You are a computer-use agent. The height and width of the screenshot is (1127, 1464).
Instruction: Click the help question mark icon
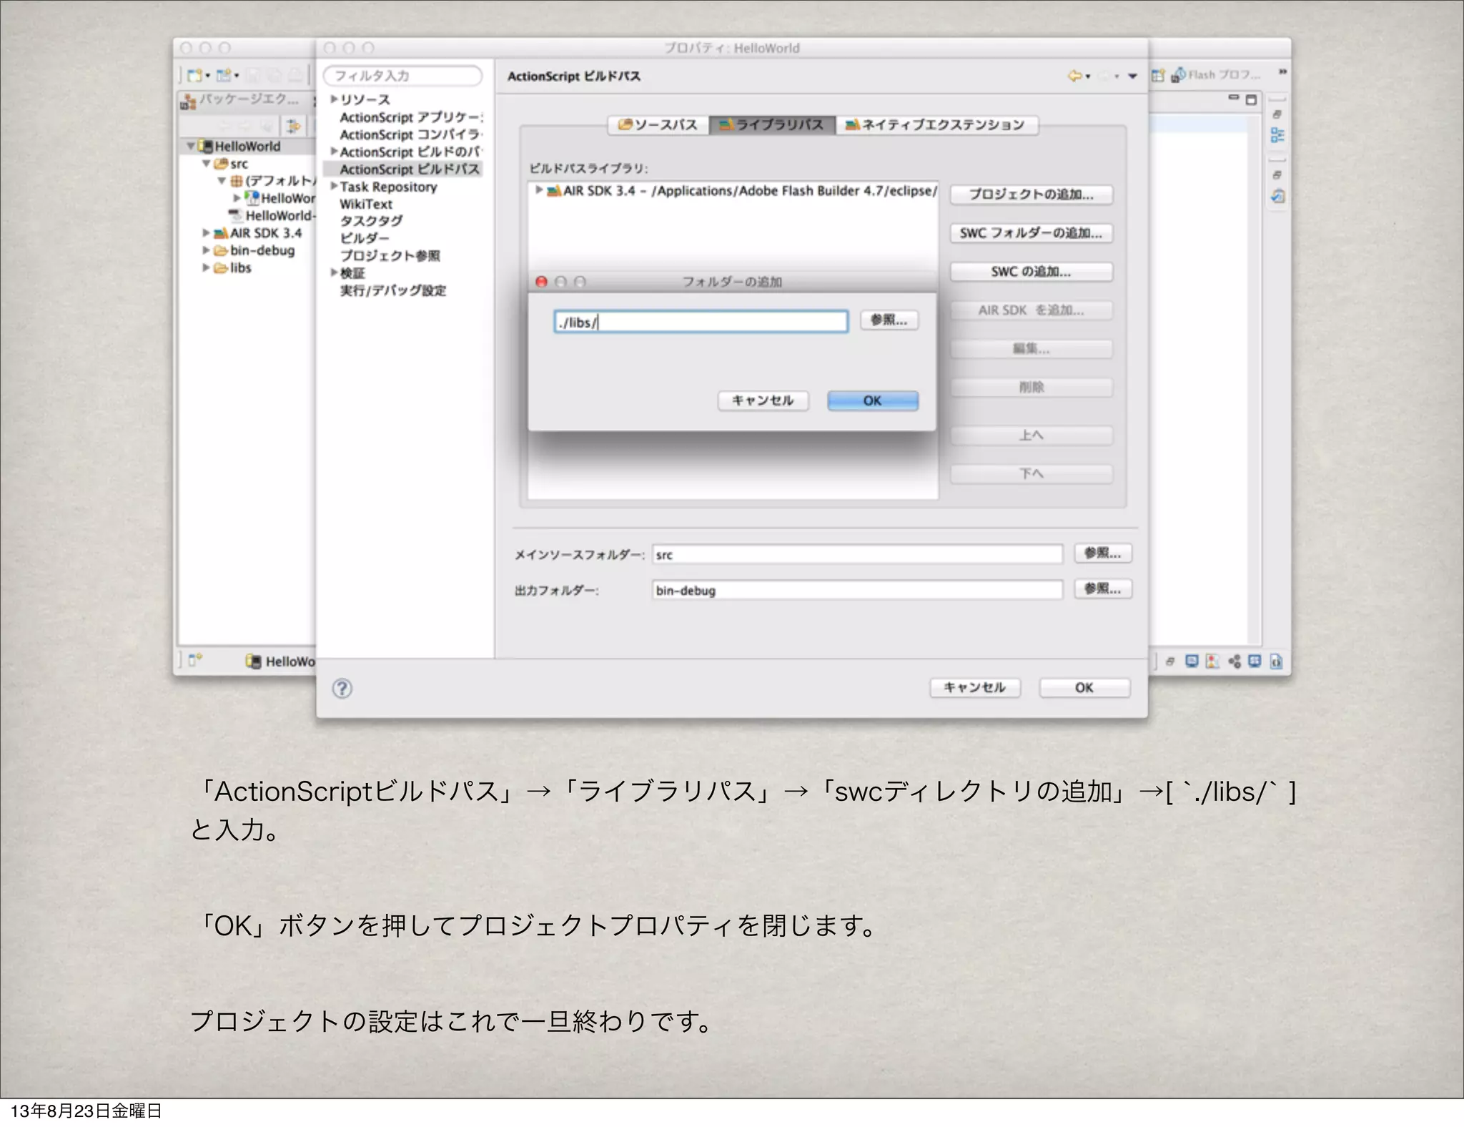point(342,688)
